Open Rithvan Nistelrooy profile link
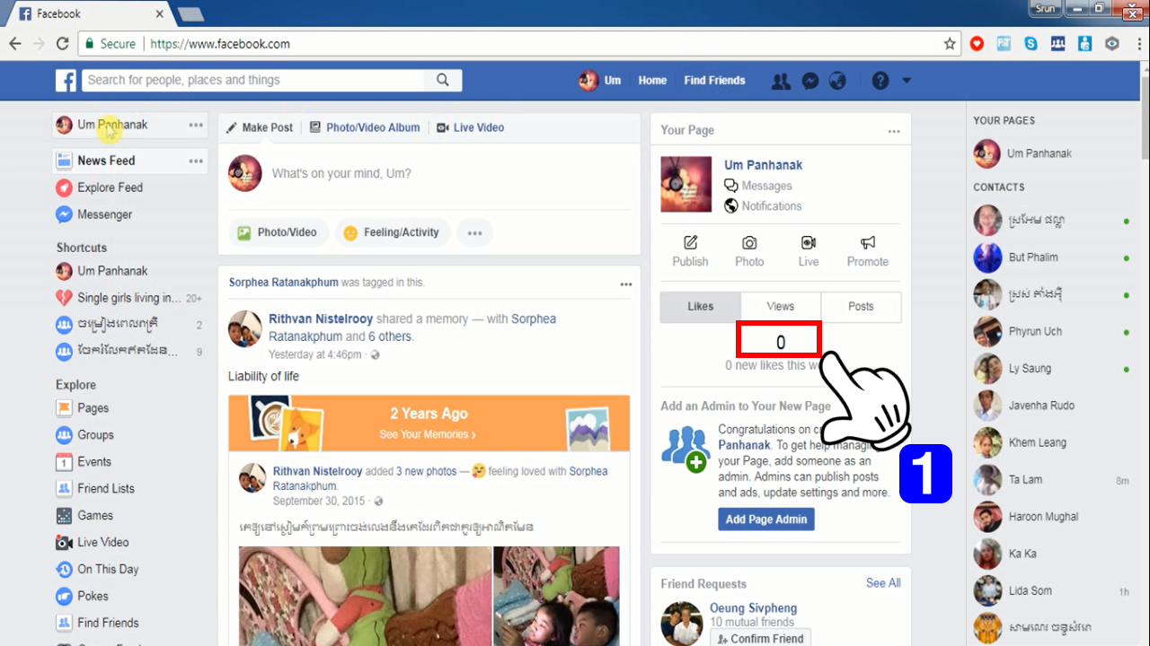Viewport: 1150px width, 646px height. click(x=321, y=319)
